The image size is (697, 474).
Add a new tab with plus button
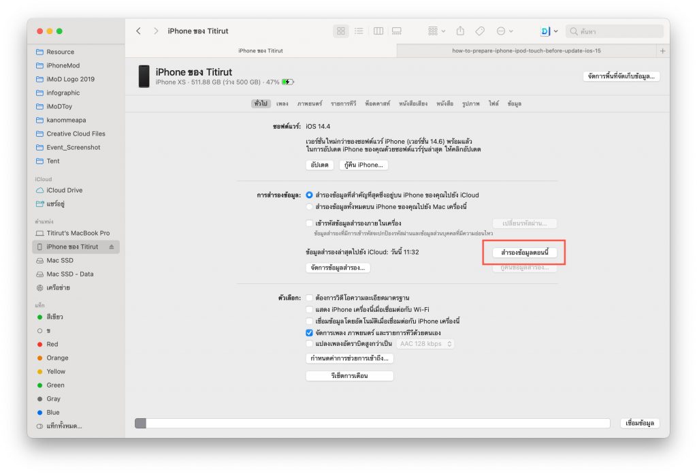(663, 51)
